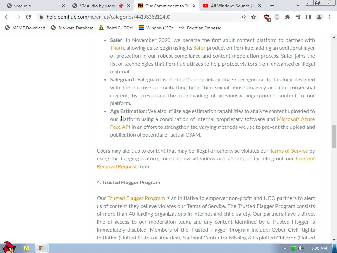Click the scrollbar up arrow
The width and height of the screenshot is (337, 253).
click(x=334, y=37)
